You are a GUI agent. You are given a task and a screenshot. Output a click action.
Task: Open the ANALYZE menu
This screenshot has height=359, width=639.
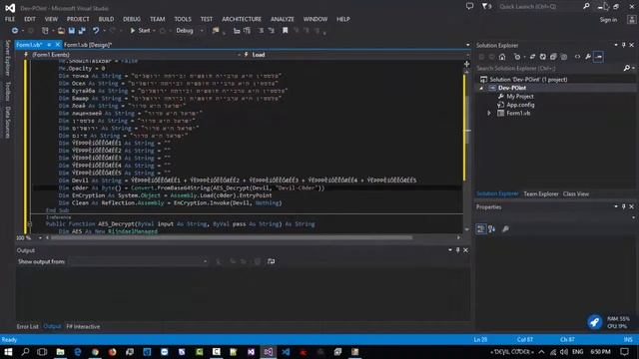[282, 19]
